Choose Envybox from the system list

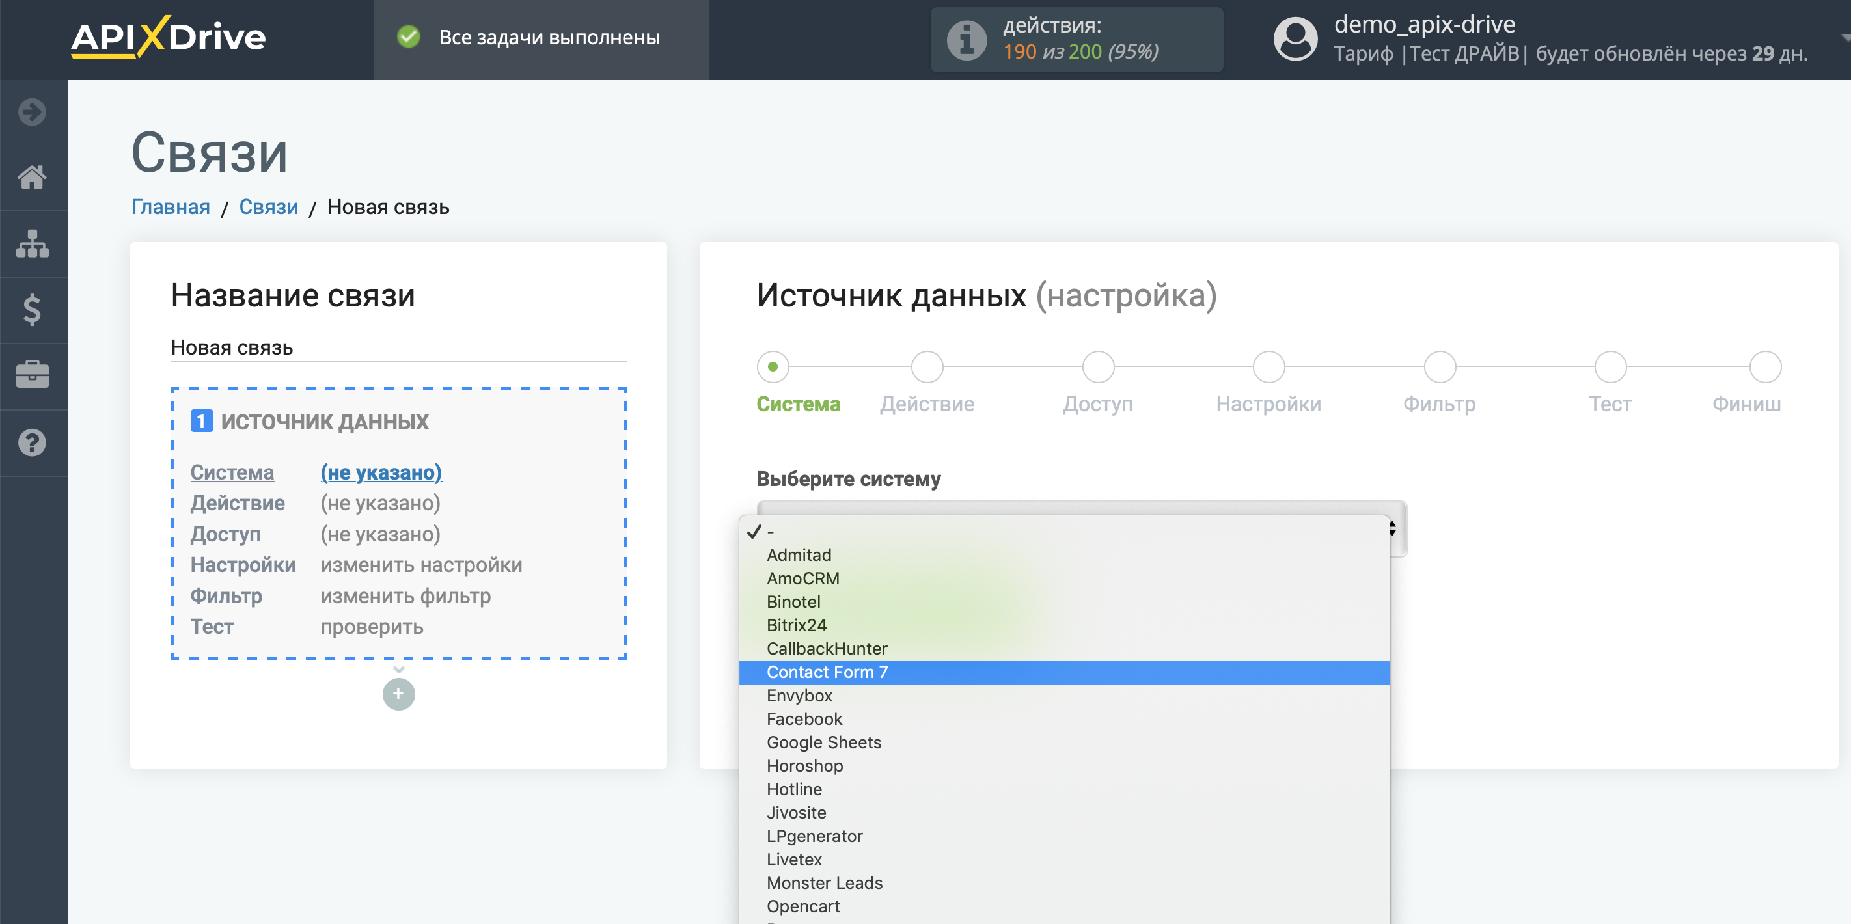coord(1064,696)
